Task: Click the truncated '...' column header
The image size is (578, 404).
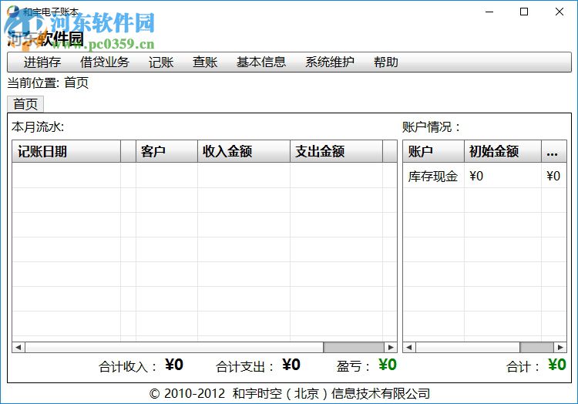Action: click(553, 151)
